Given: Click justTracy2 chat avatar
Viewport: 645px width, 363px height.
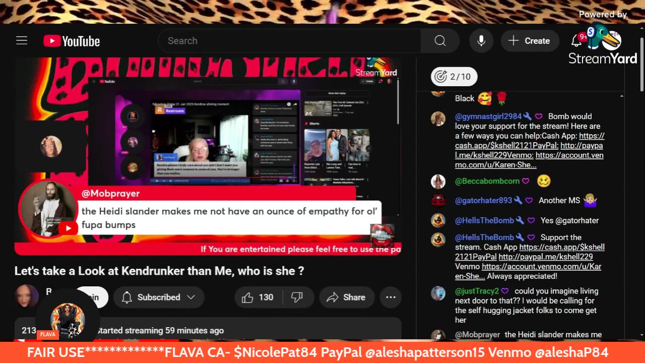Looking at the screenshot, I should click(x=438, y=293).
